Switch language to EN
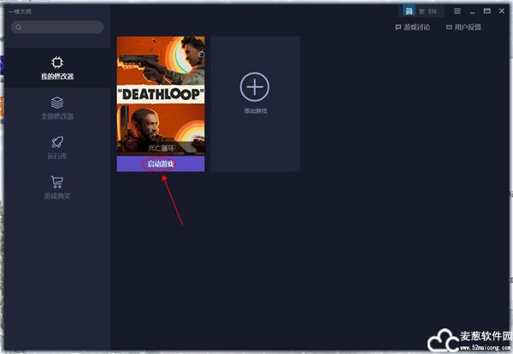513x354 pixels. (433, 11)
